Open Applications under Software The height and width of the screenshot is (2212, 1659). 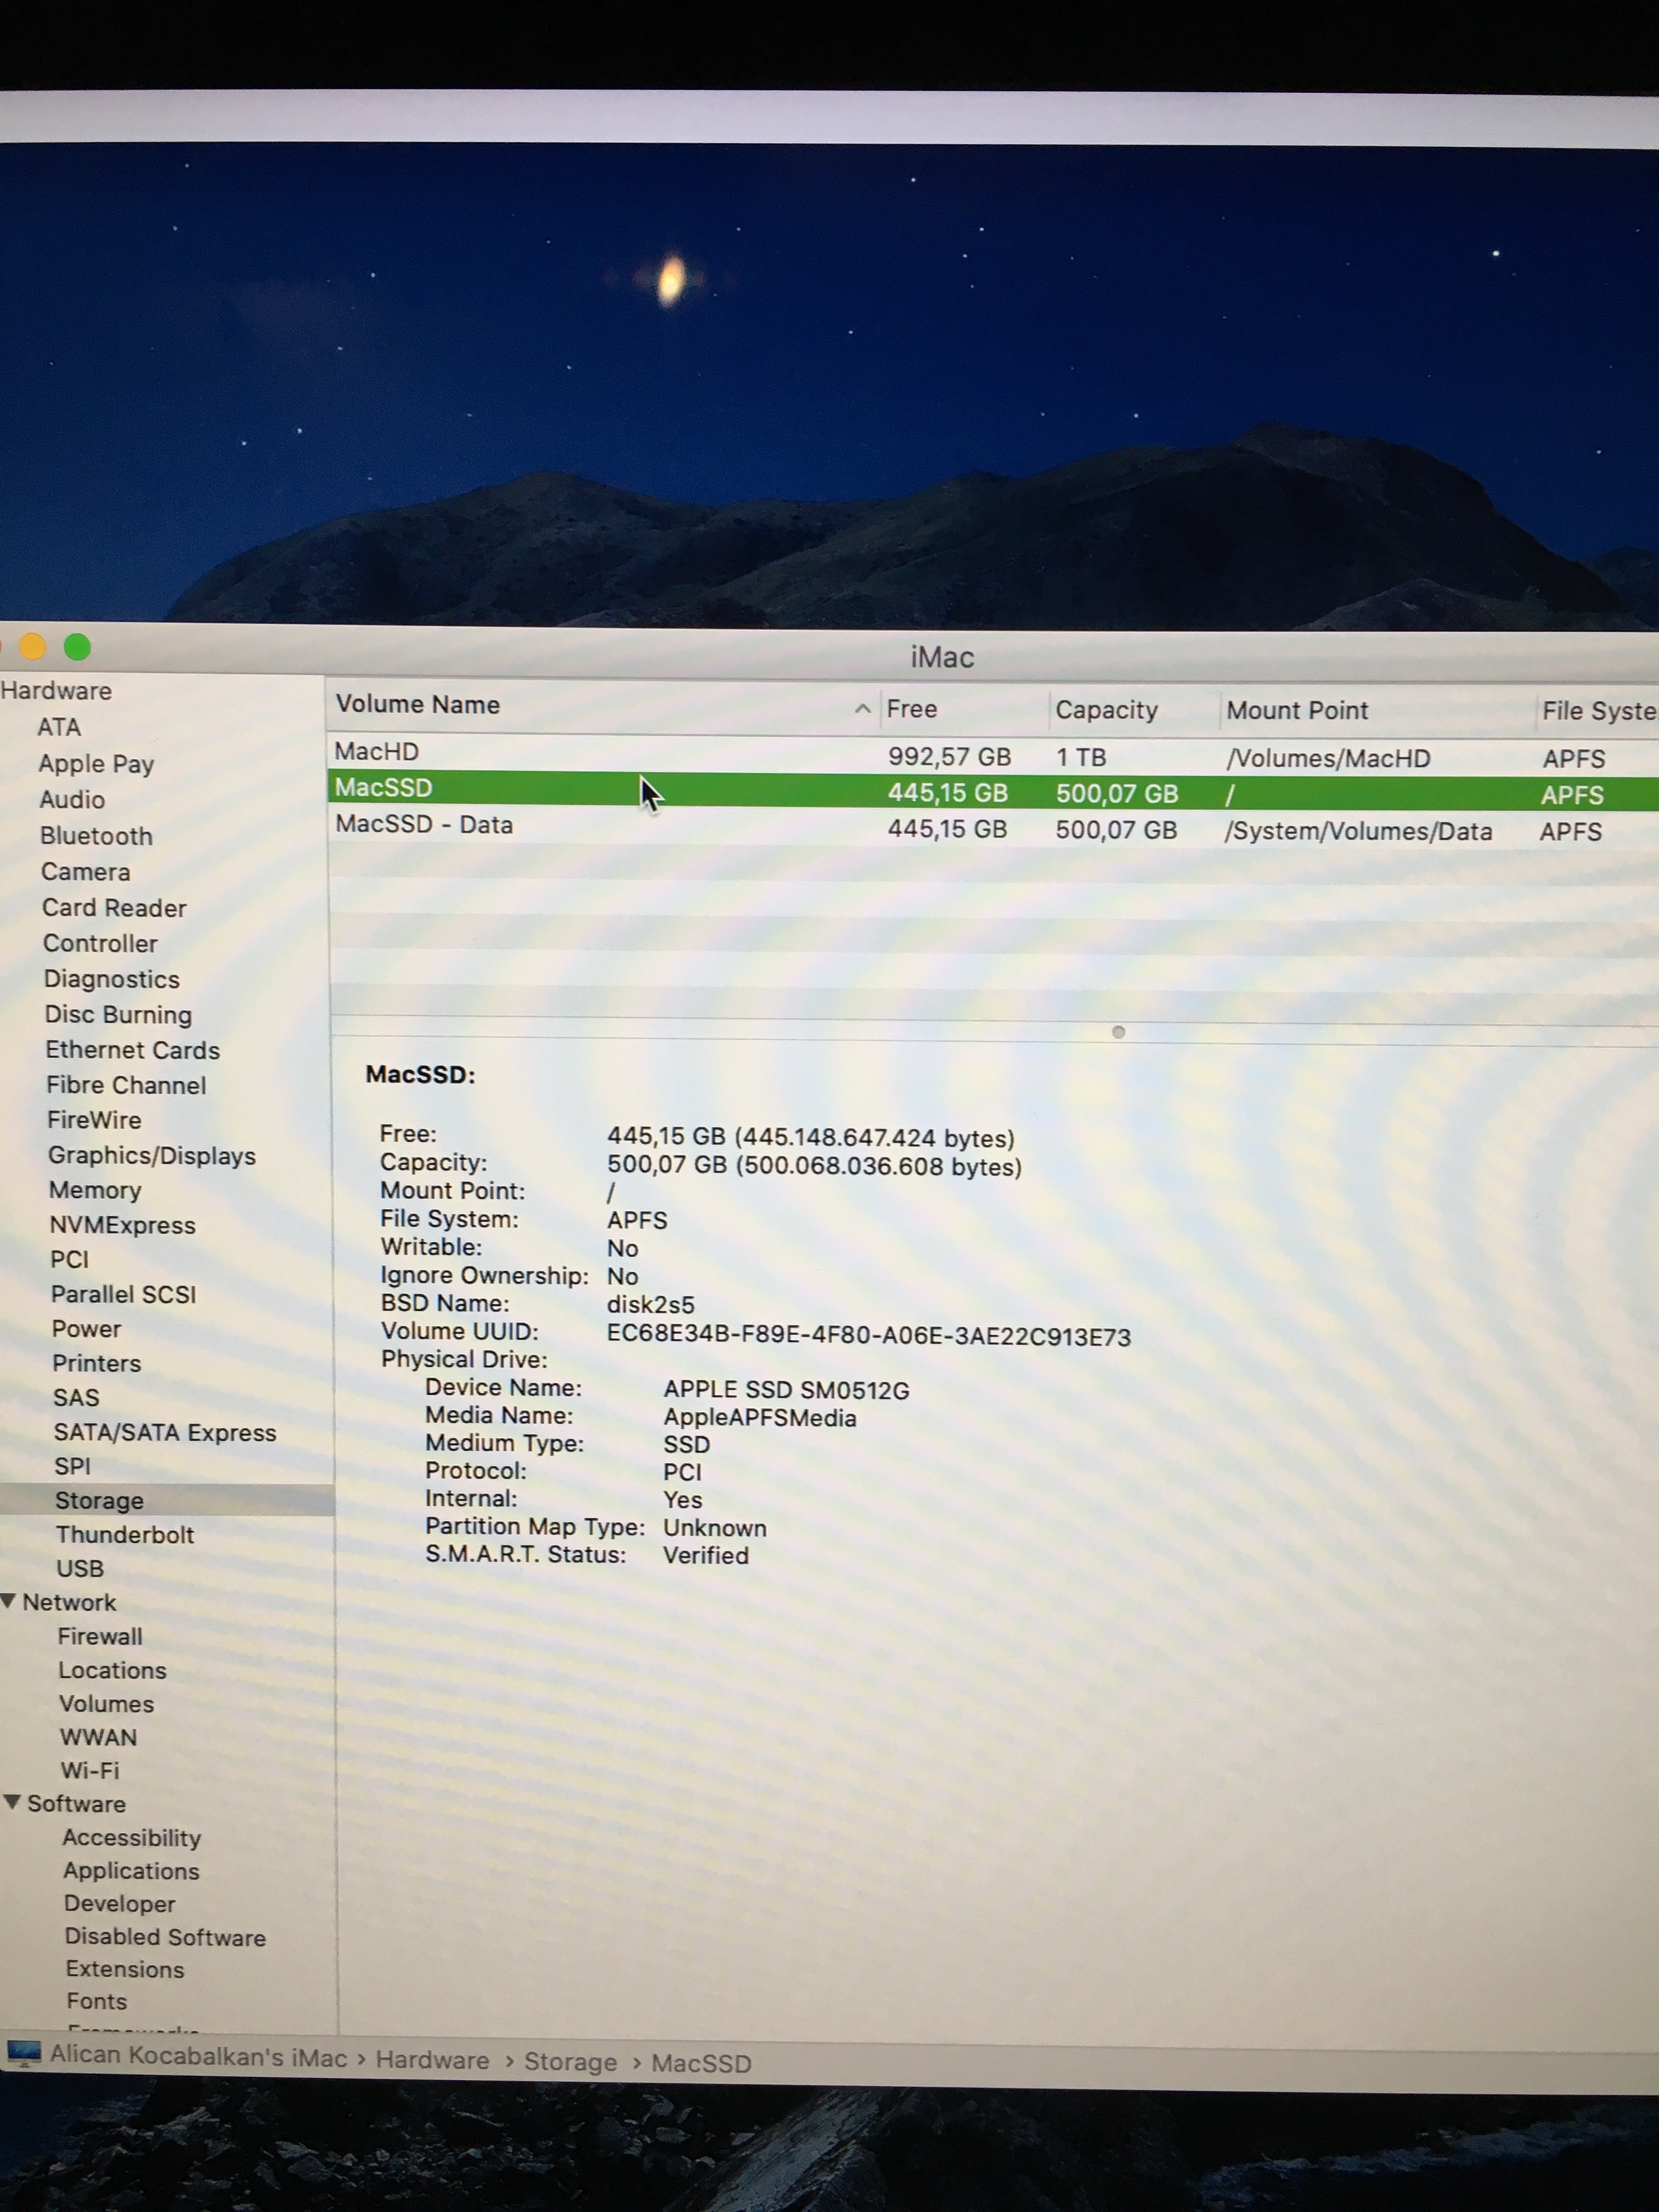[131, 1871]
